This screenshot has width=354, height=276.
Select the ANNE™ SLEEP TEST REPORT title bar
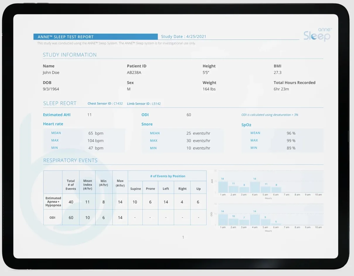click(96, 37)
